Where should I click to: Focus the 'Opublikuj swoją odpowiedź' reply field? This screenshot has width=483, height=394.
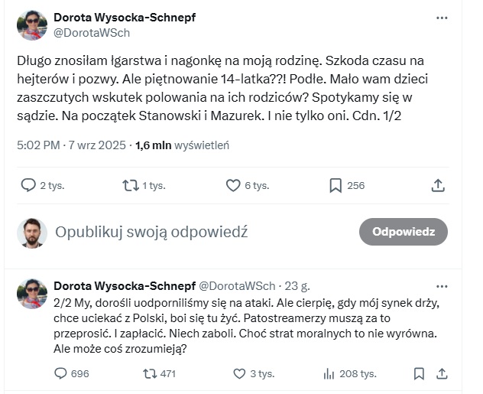click(x=150, y=232)
